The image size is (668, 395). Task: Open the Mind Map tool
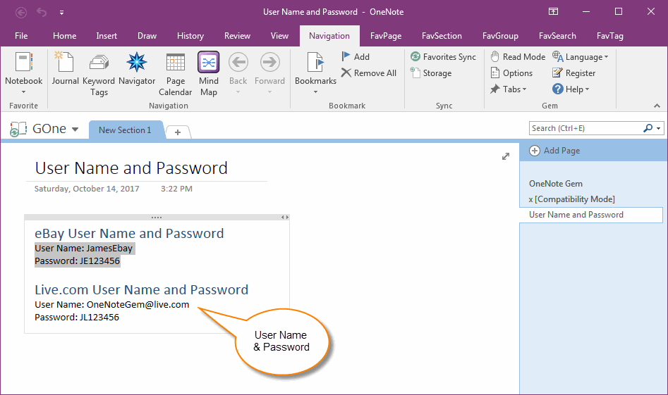tap(208, 75)
